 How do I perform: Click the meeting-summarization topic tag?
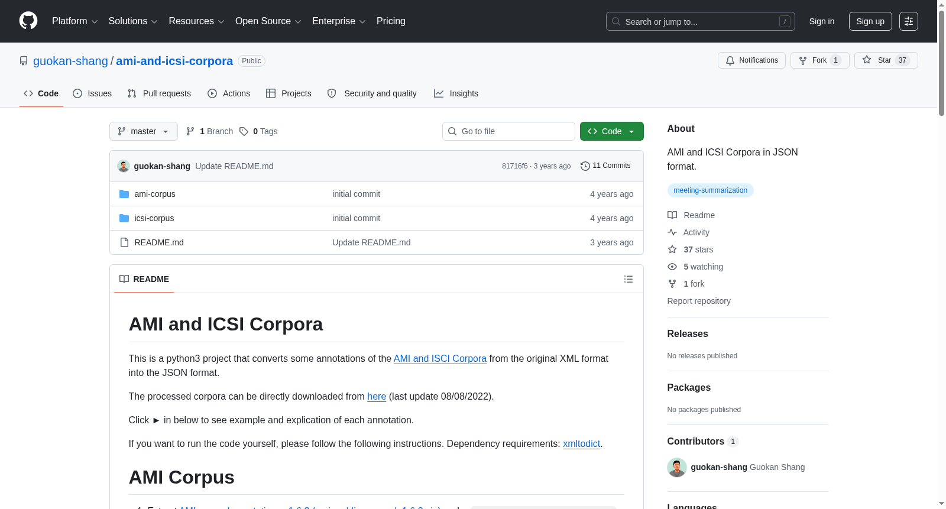710,190
